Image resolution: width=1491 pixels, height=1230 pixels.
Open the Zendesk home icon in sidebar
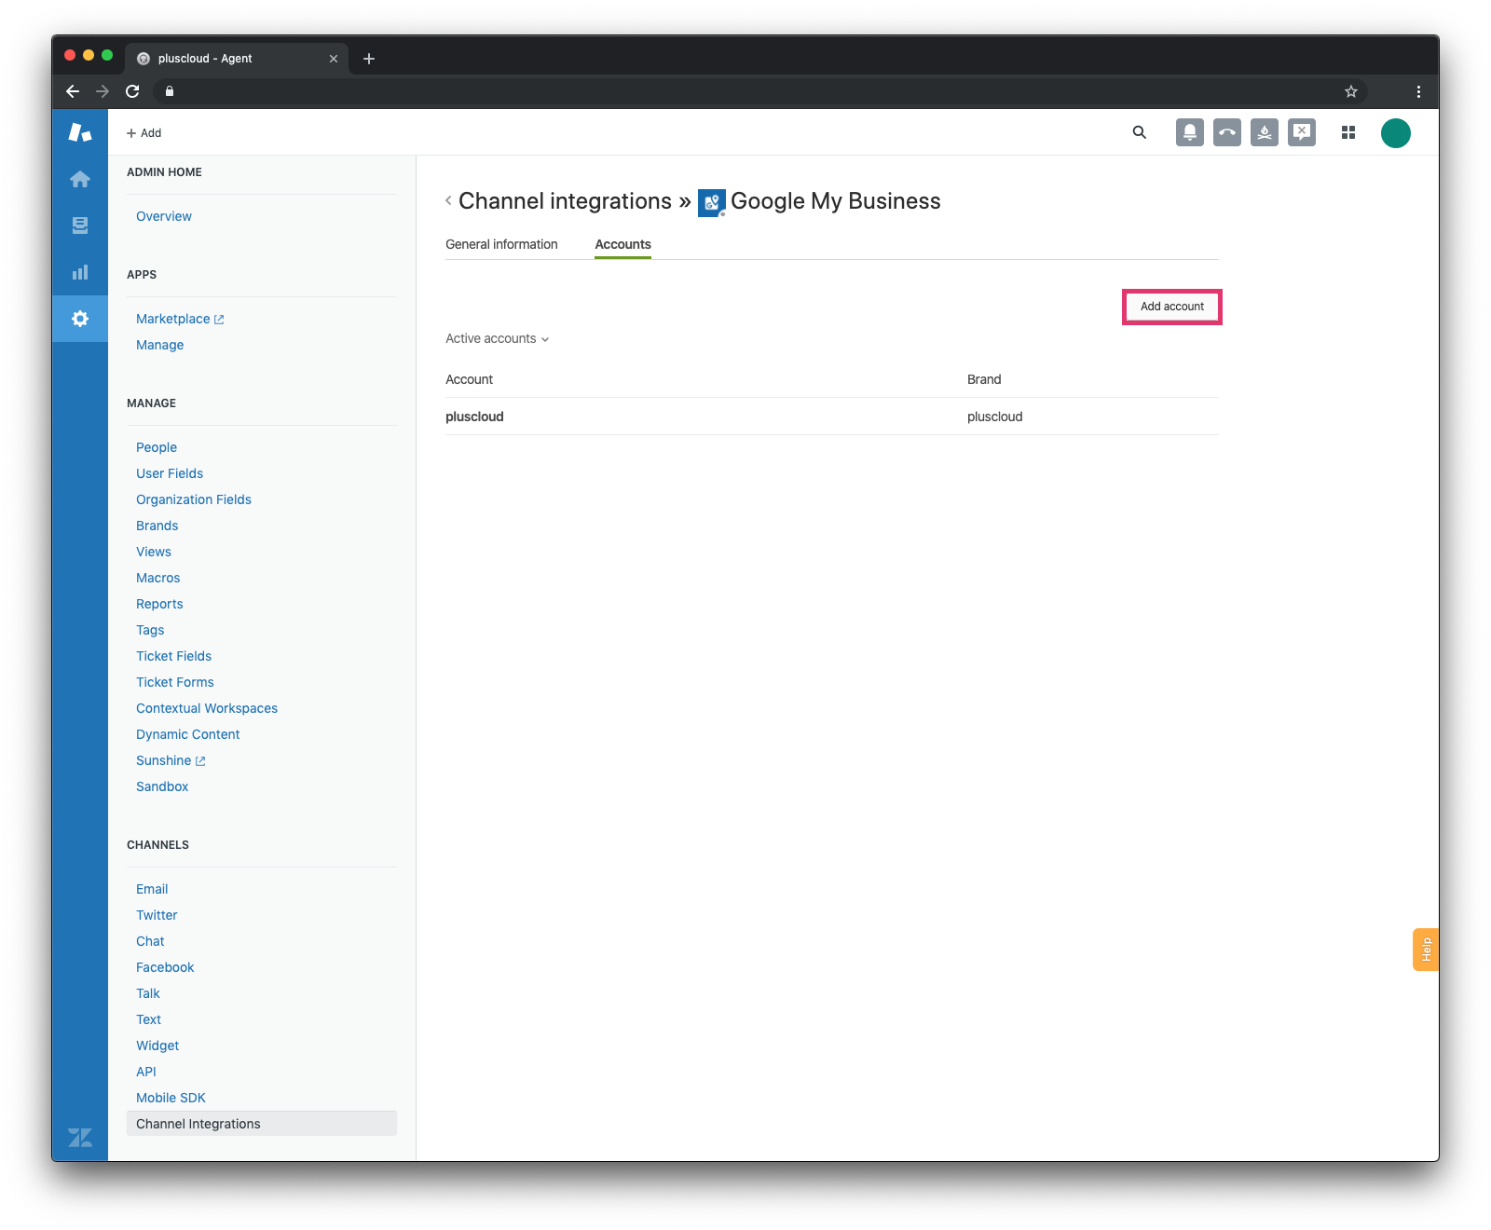click(x=80, y=179)
